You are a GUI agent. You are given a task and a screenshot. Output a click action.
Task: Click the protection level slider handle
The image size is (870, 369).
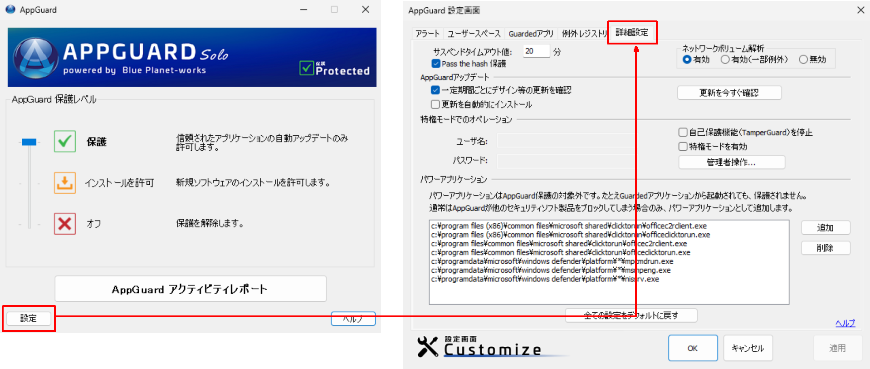(x=29, y=142)
